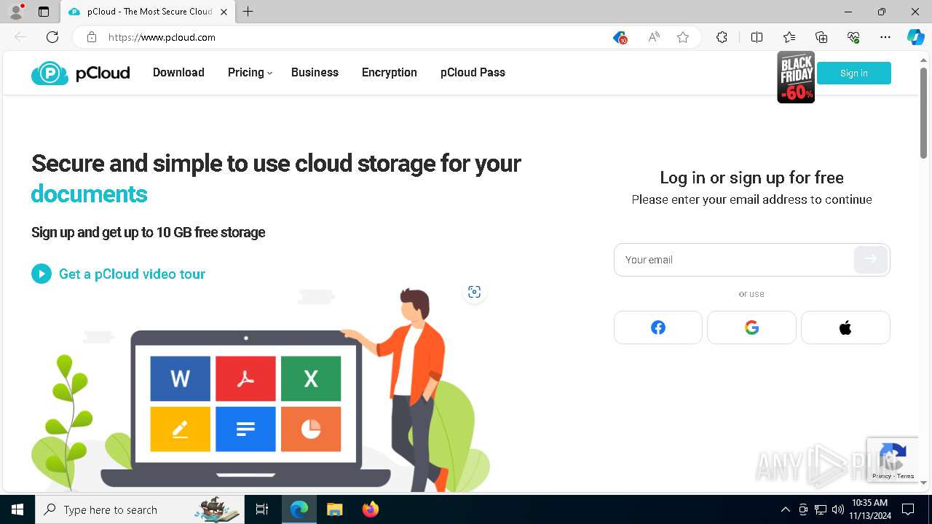Show hidden system tray icons
932x524 pixels.
pos(785,509)
